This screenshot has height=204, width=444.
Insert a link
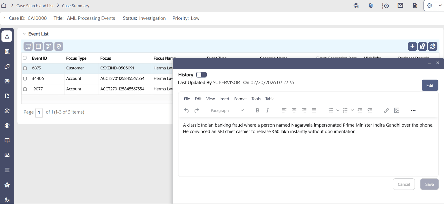(x=387, y=110)
